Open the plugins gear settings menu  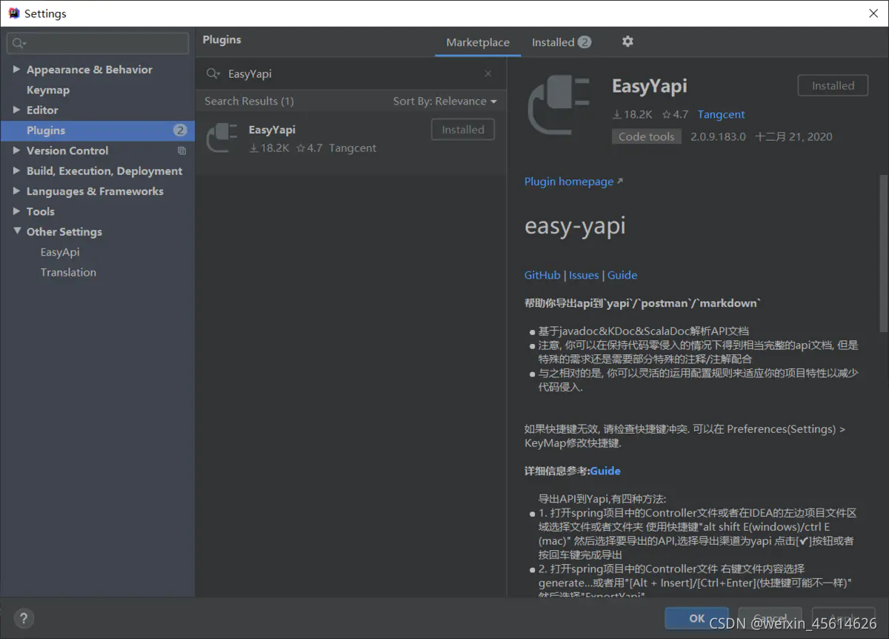click(x=627, y=42)
